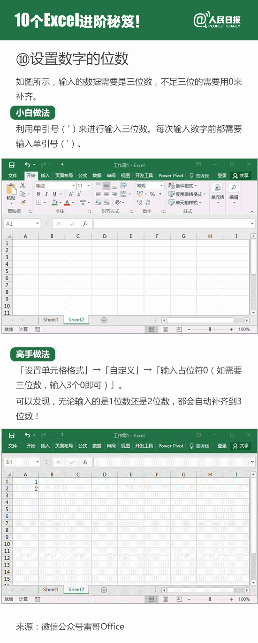Click the fx insert function icon beside E4 box
Screen dimensions: 258x643
pyautogui.click(x=85, y=462)
